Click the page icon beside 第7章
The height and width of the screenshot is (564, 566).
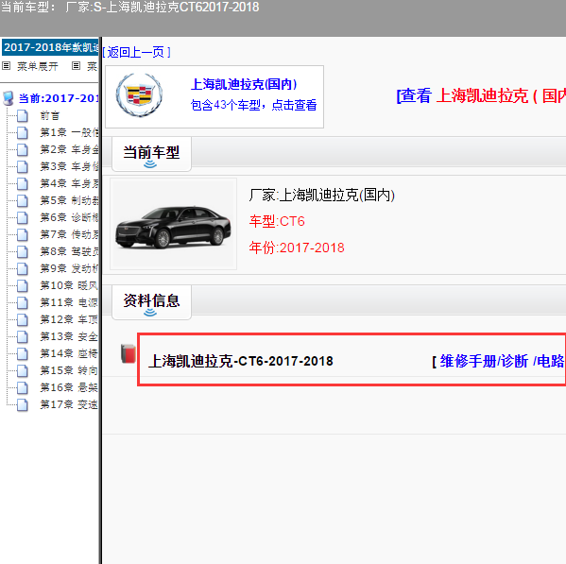click(x=23, y=235)
